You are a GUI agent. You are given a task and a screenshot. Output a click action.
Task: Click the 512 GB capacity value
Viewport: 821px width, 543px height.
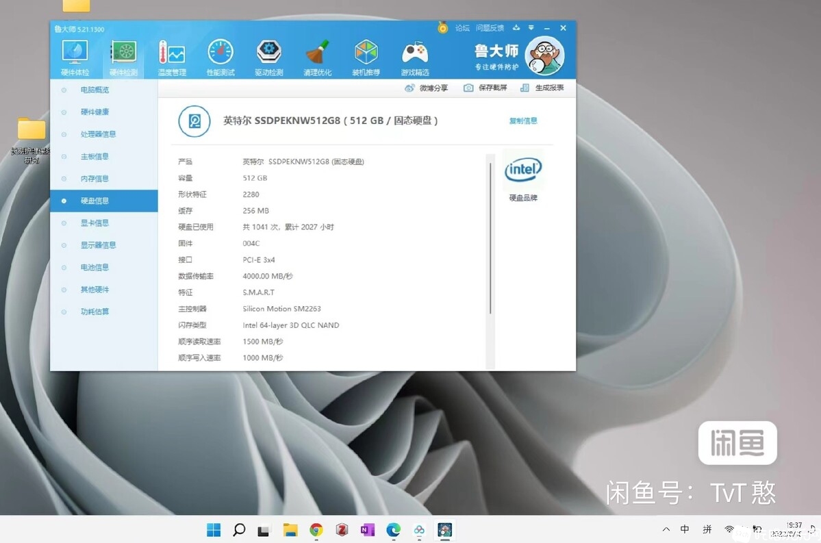[x=255, y=178]
